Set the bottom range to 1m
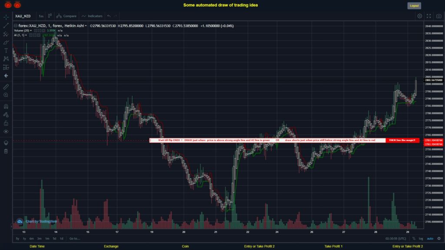The width and height of the screenshot is (445, 250). coord(47,239)
